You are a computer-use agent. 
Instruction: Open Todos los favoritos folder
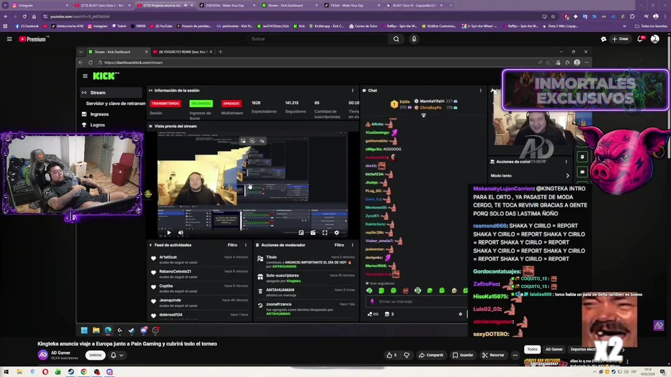point(651,26)
